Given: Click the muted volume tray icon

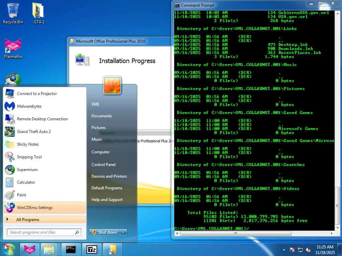Looking at the screenshot, I should point(308,250).
